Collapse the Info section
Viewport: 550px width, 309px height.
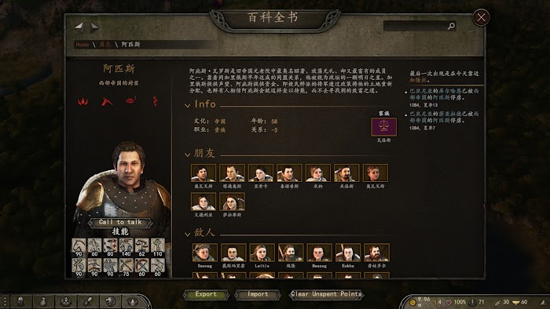pos(187,105)
